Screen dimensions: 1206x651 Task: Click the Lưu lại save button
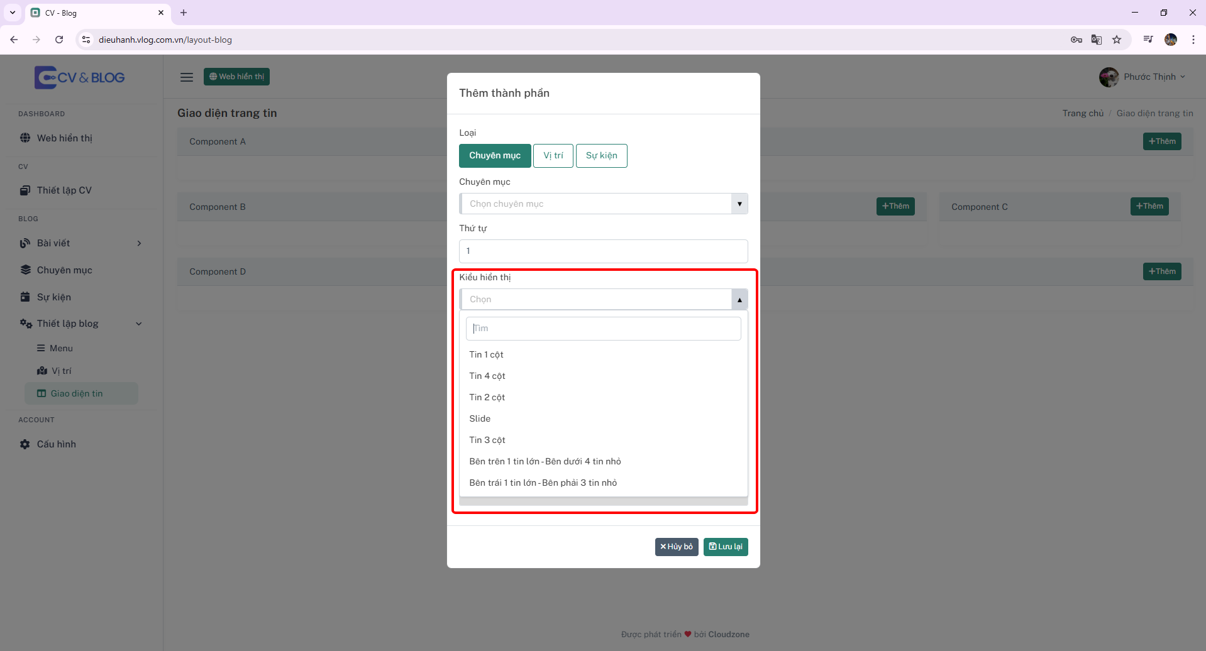tap(726, 547)
